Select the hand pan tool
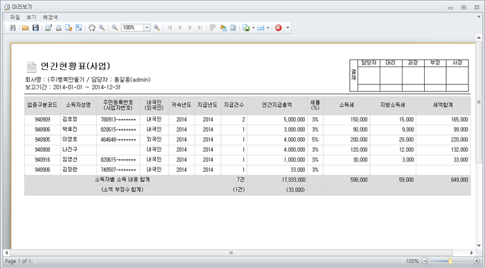Screen dimensions: 485x268 91,28
